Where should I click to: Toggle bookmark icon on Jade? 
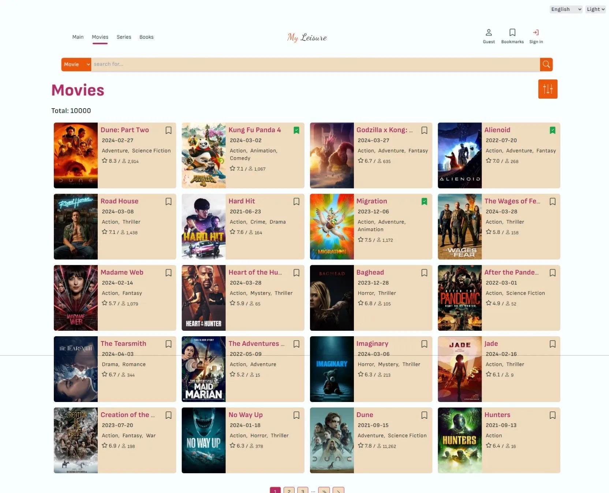552,344
